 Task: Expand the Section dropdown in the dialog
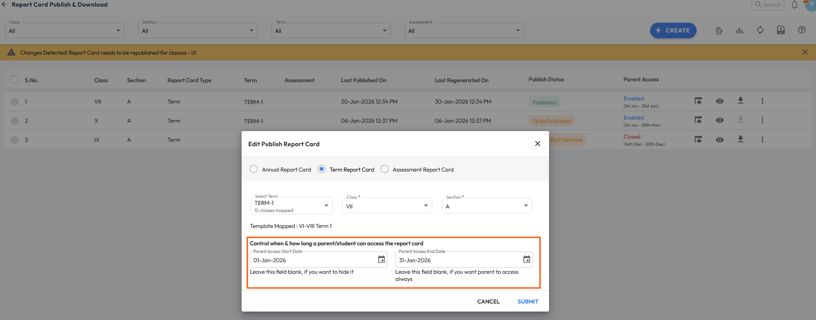click(x=486, y=206)
